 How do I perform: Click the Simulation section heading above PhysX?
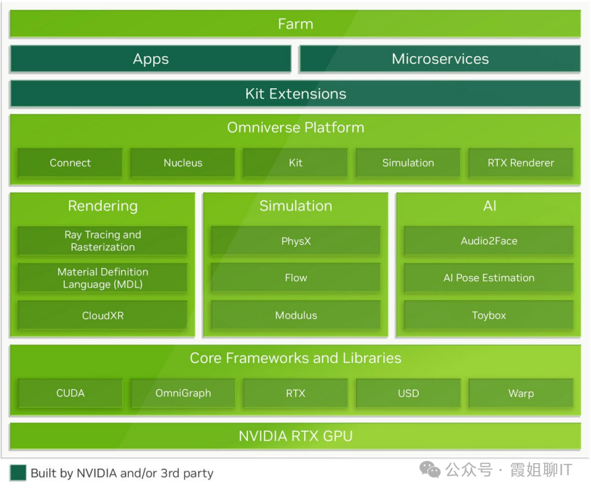[x=295, y=206]
